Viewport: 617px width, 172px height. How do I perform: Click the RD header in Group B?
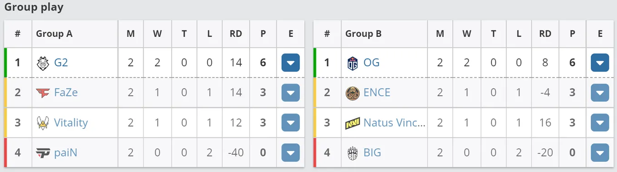(x=545, y=34)
